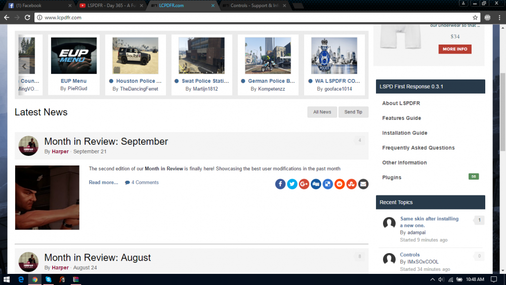
Task: Close the LCPDFR.com tab
Action: pyautogui.click(x=213, y=6)
